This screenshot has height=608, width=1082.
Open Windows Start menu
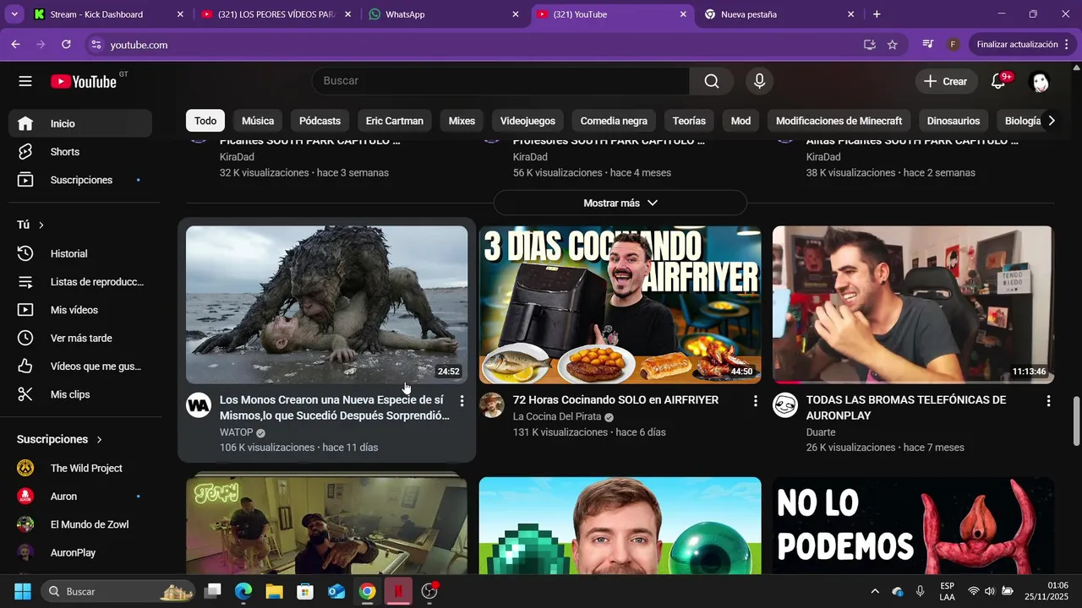click(x=23, y=591)
